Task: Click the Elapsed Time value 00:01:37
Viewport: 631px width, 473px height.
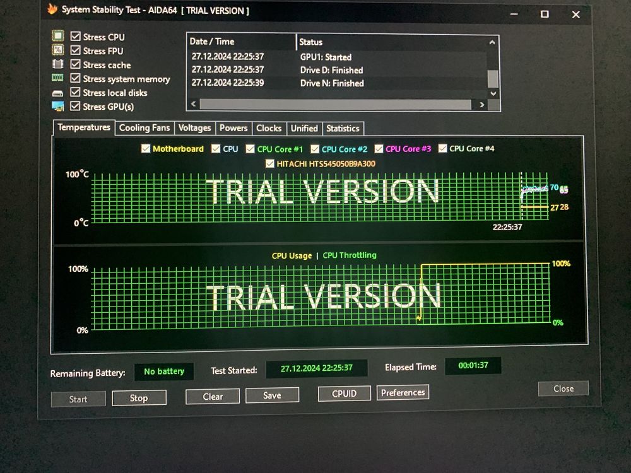Action: coord(473,366)
